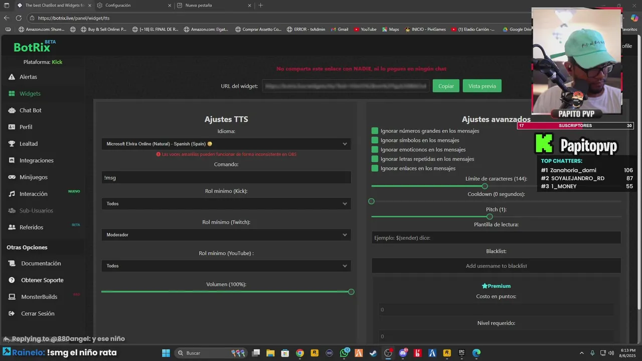Viewport: 642px width, 361px height.
Task: Open the Alertas sidebar icon
Action: click(12, 77)
